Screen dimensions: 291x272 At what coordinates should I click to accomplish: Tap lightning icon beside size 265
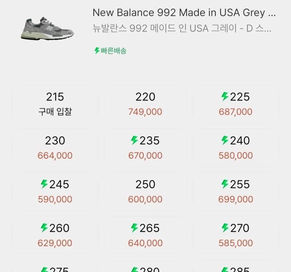pos(134,228)
